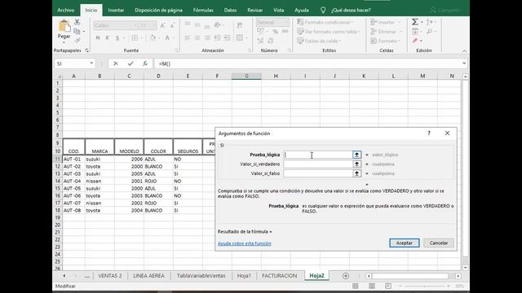Confirm formula entry with the check icon
The image size is (522, 293).
[130, 63]
